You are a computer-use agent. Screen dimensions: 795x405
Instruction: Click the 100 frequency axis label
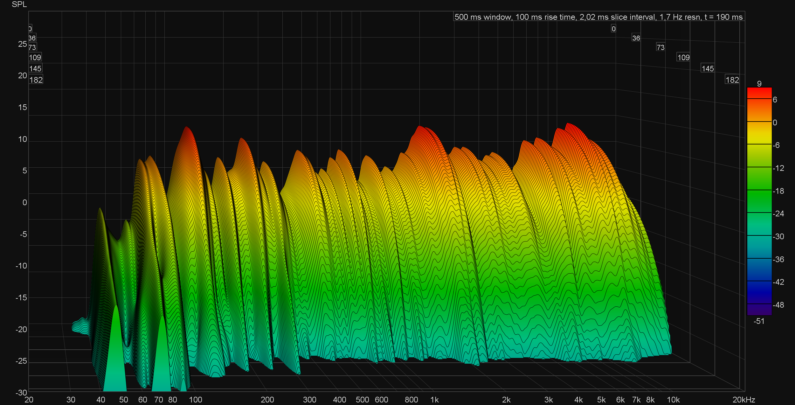tap(195, 400)
